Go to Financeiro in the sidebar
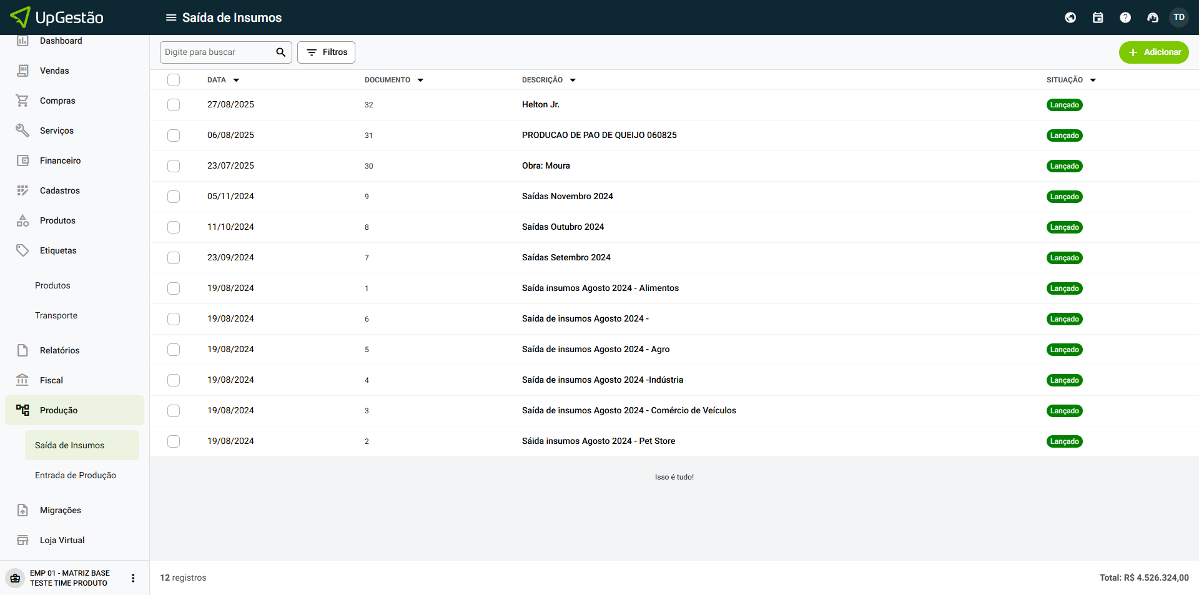 (60, 160)
